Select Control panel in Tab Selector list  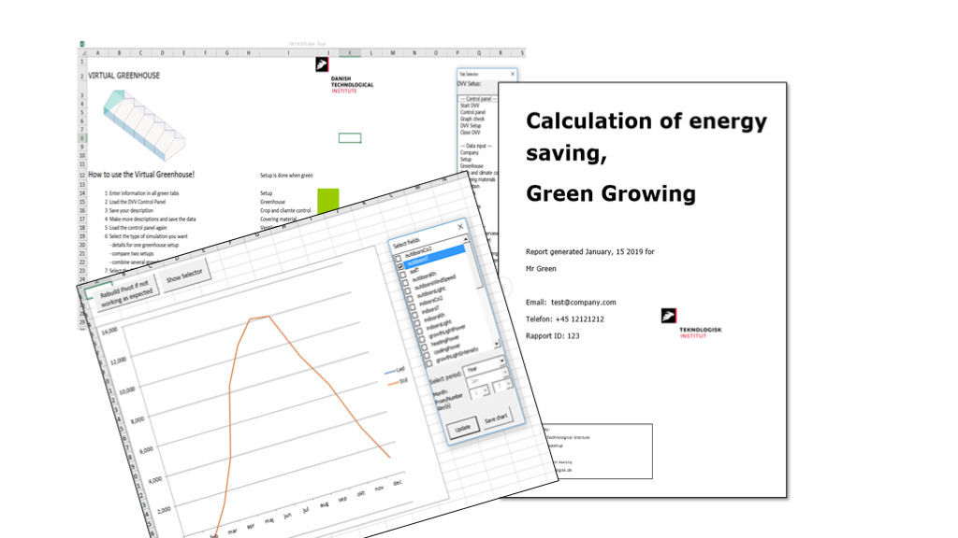coord(472,112)
